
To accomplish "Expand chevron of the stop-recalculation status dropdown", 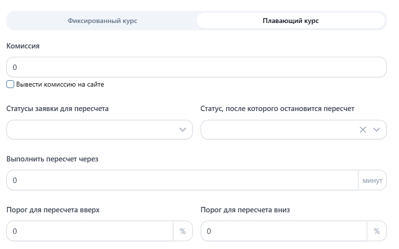I will (x=377, y=130).
